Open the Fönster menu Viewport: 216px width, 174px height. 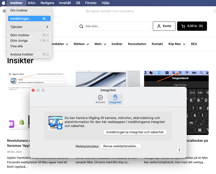[x=91, y=3]
